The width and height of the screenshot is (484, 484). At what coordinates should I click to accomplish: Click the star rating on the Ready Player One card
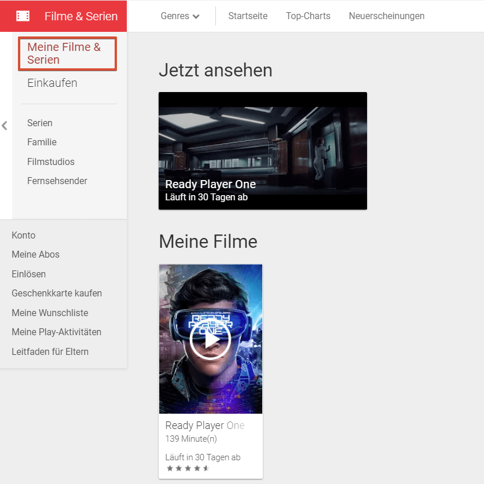[188, 468]
